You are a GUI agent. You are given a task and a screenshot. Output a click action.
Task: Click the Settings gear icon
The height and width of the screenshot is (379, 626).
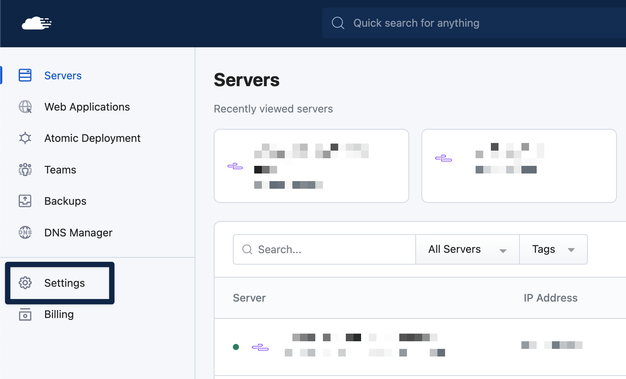pyautogui.click(x=25, y=283)
